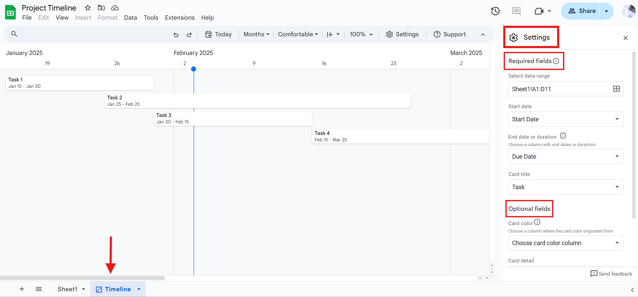Star the Project Timeline document
This screenshot has height=297, width=638.
(x=88, y=8)
